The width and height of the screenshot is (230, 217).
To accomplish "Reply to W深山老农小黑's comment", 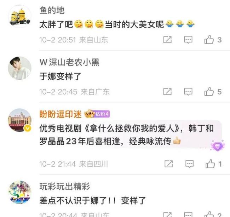I will (188, 92).
